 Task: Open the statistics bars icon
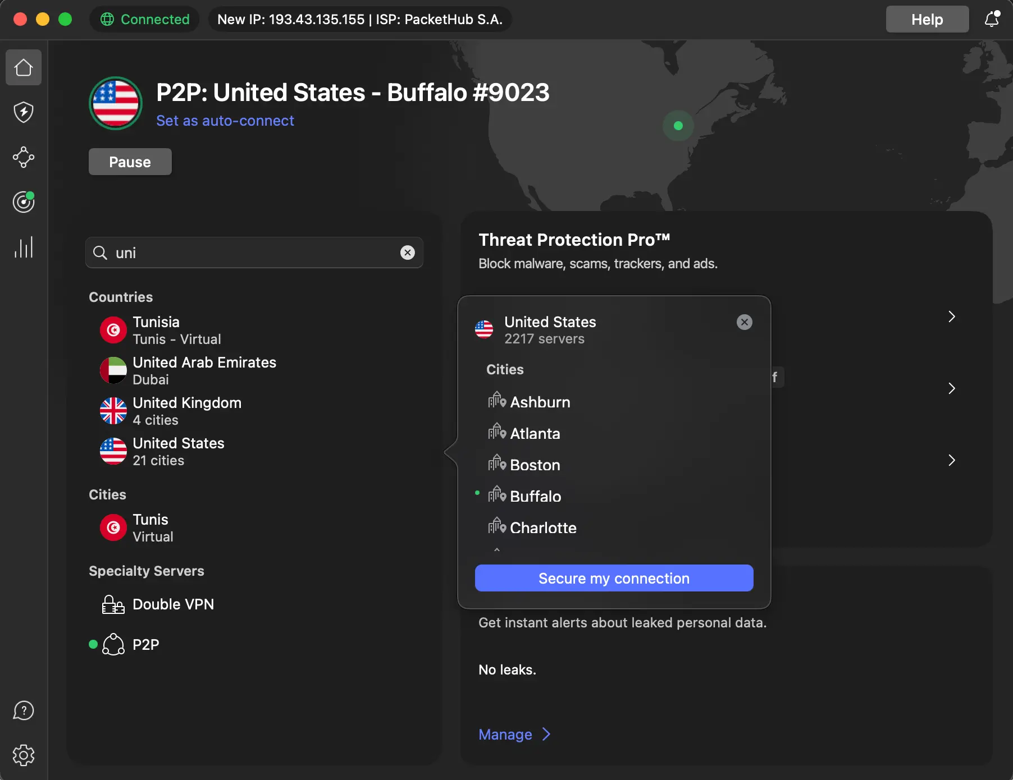24,247
